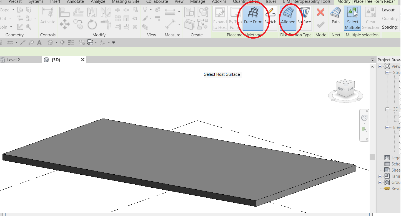Expand the Families node in Project Browser
Screen dimensions: 401x216
pos(380,176)
